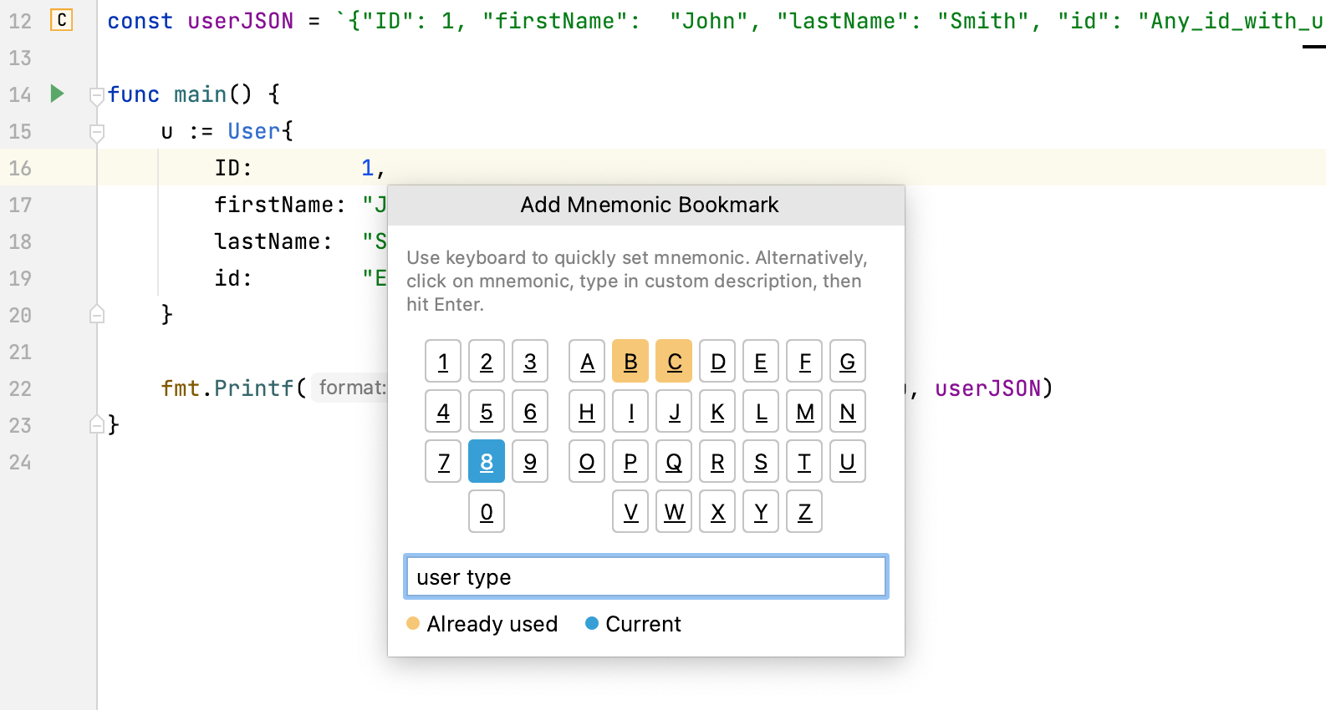The image size is (1326, 710).
Task: Pick mnemonic letter Z
Action: (804, 511)
